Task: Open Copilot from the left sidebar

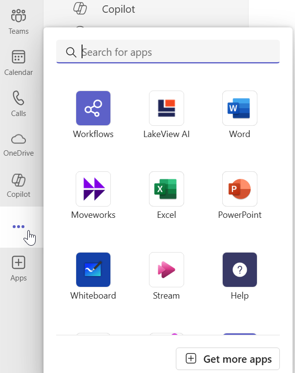Action: tap(19, 186)
